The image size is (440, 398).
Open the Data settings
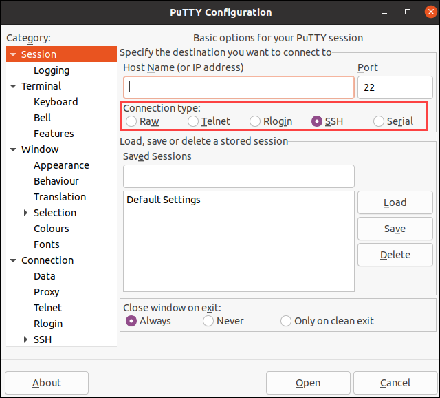click(x=45, y=276)
